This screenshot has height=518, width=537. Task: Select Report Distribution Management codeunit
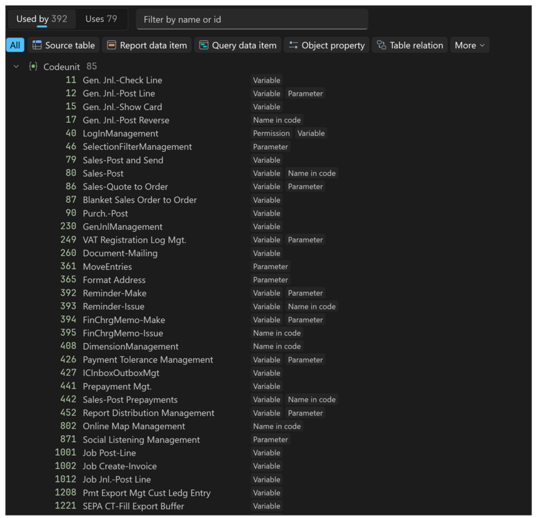[x=148, y=413]
